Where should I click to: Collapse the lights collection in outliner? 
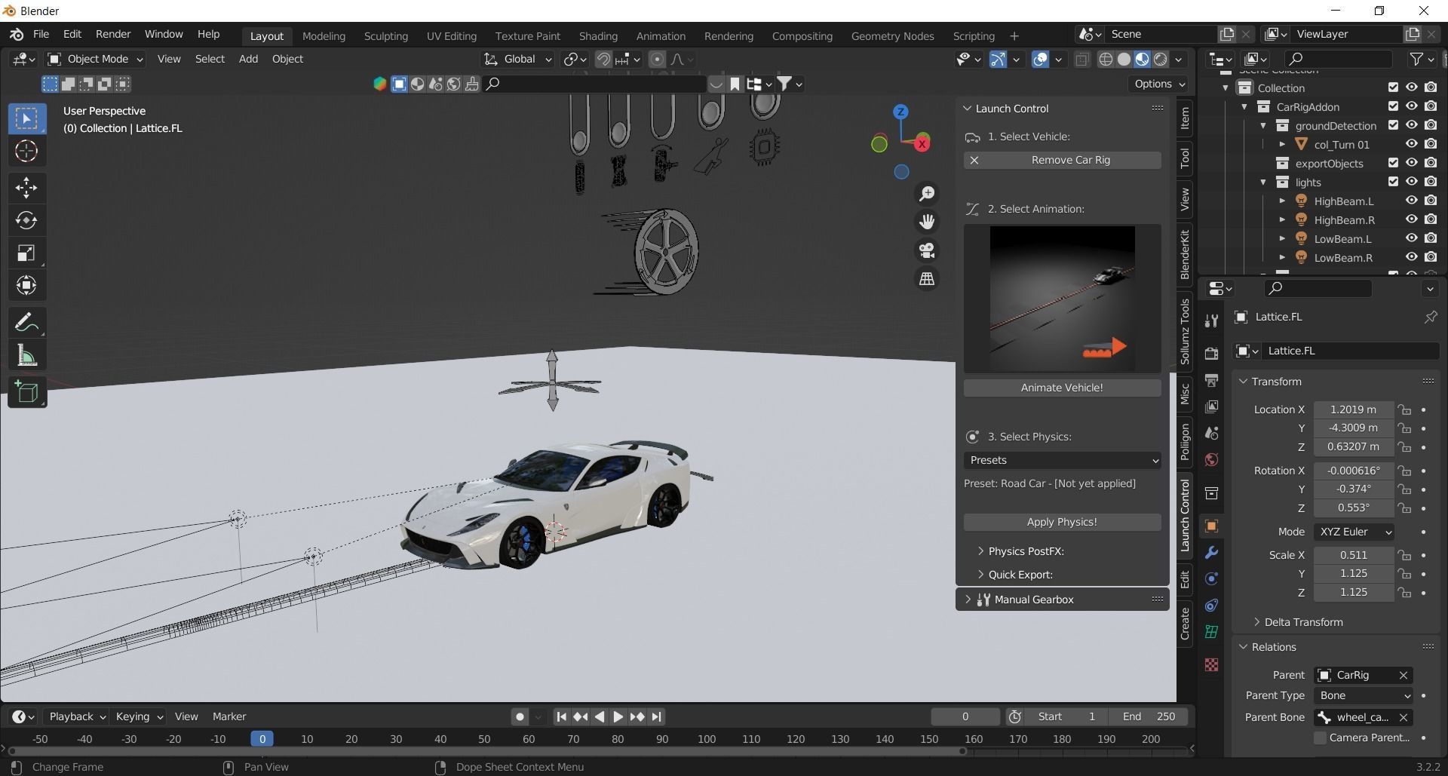pyautogui.click(x=1263, y=182)
